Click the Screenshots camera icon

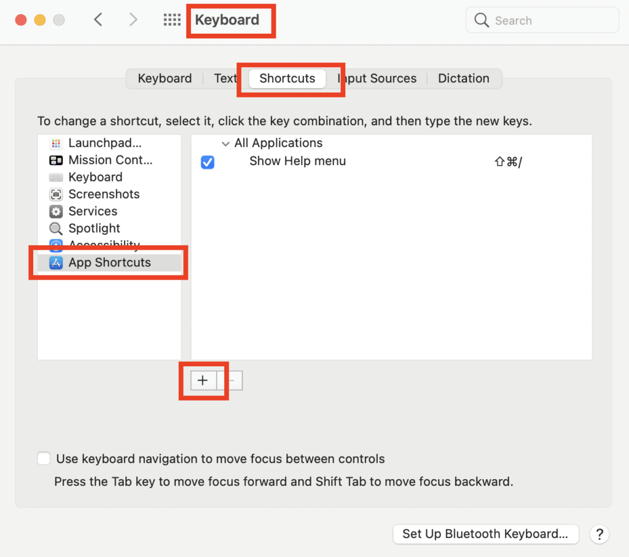click(x=56, y=194)
